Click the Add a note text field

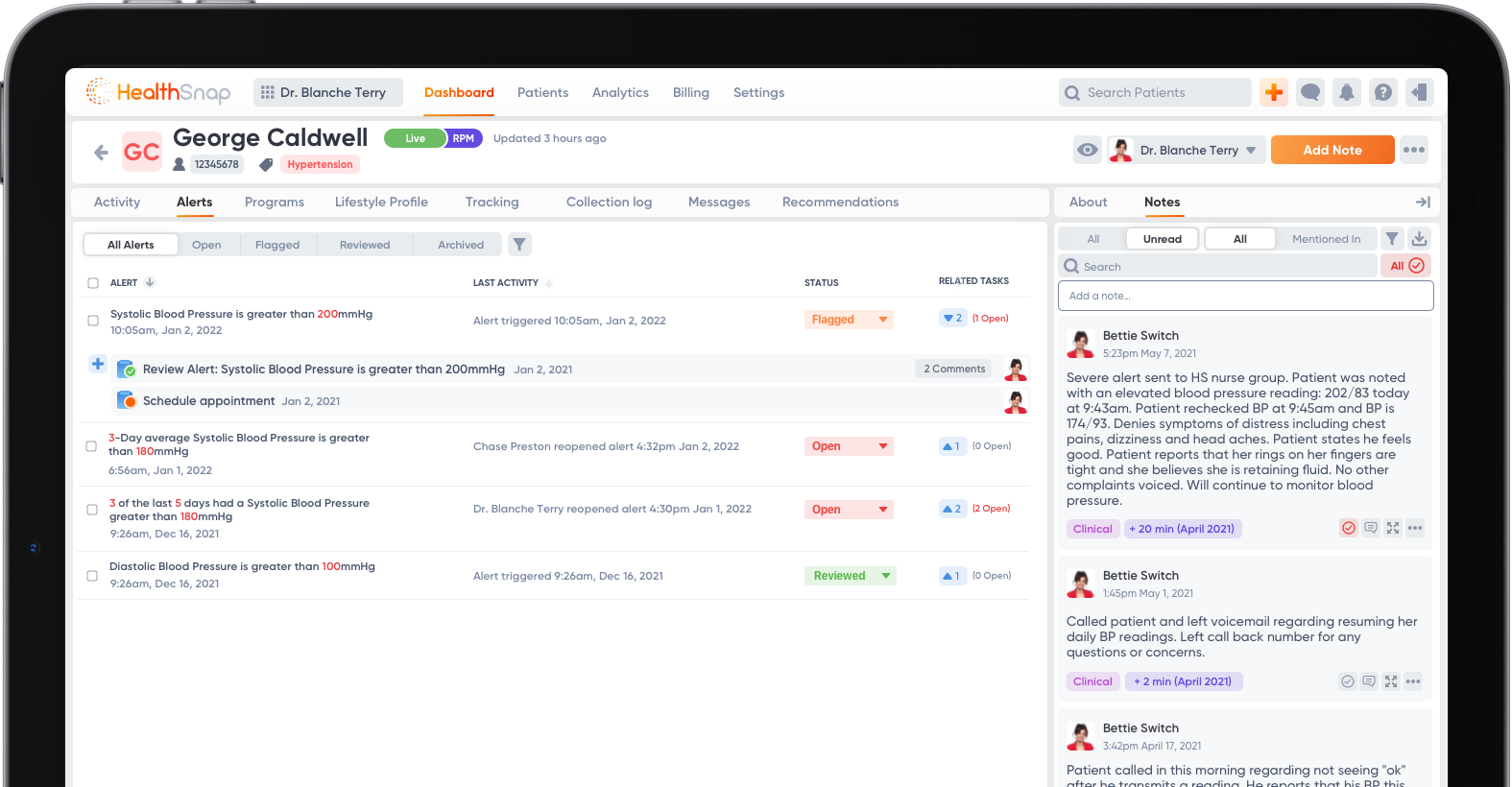pyautogui.click(x=1246, y=296)
